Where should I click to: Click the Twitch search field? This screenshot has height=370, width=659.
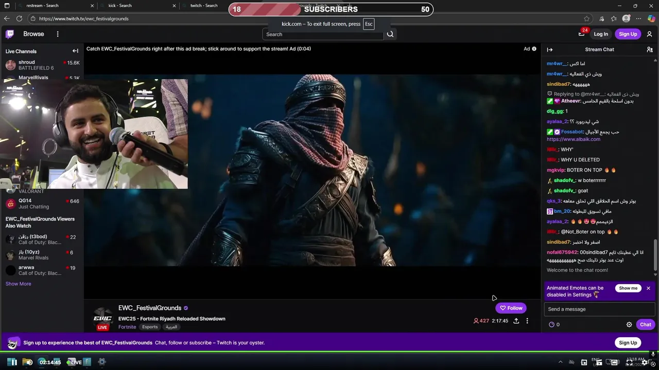323,34
